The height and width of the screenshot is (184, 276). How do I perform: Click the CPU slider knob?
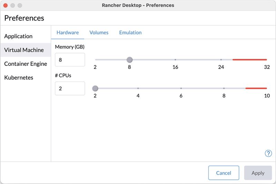[96, 88]
